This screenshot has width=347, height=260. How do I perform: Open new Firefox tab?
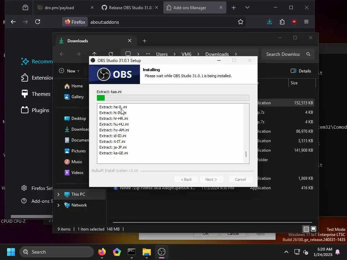coord(234,8)
